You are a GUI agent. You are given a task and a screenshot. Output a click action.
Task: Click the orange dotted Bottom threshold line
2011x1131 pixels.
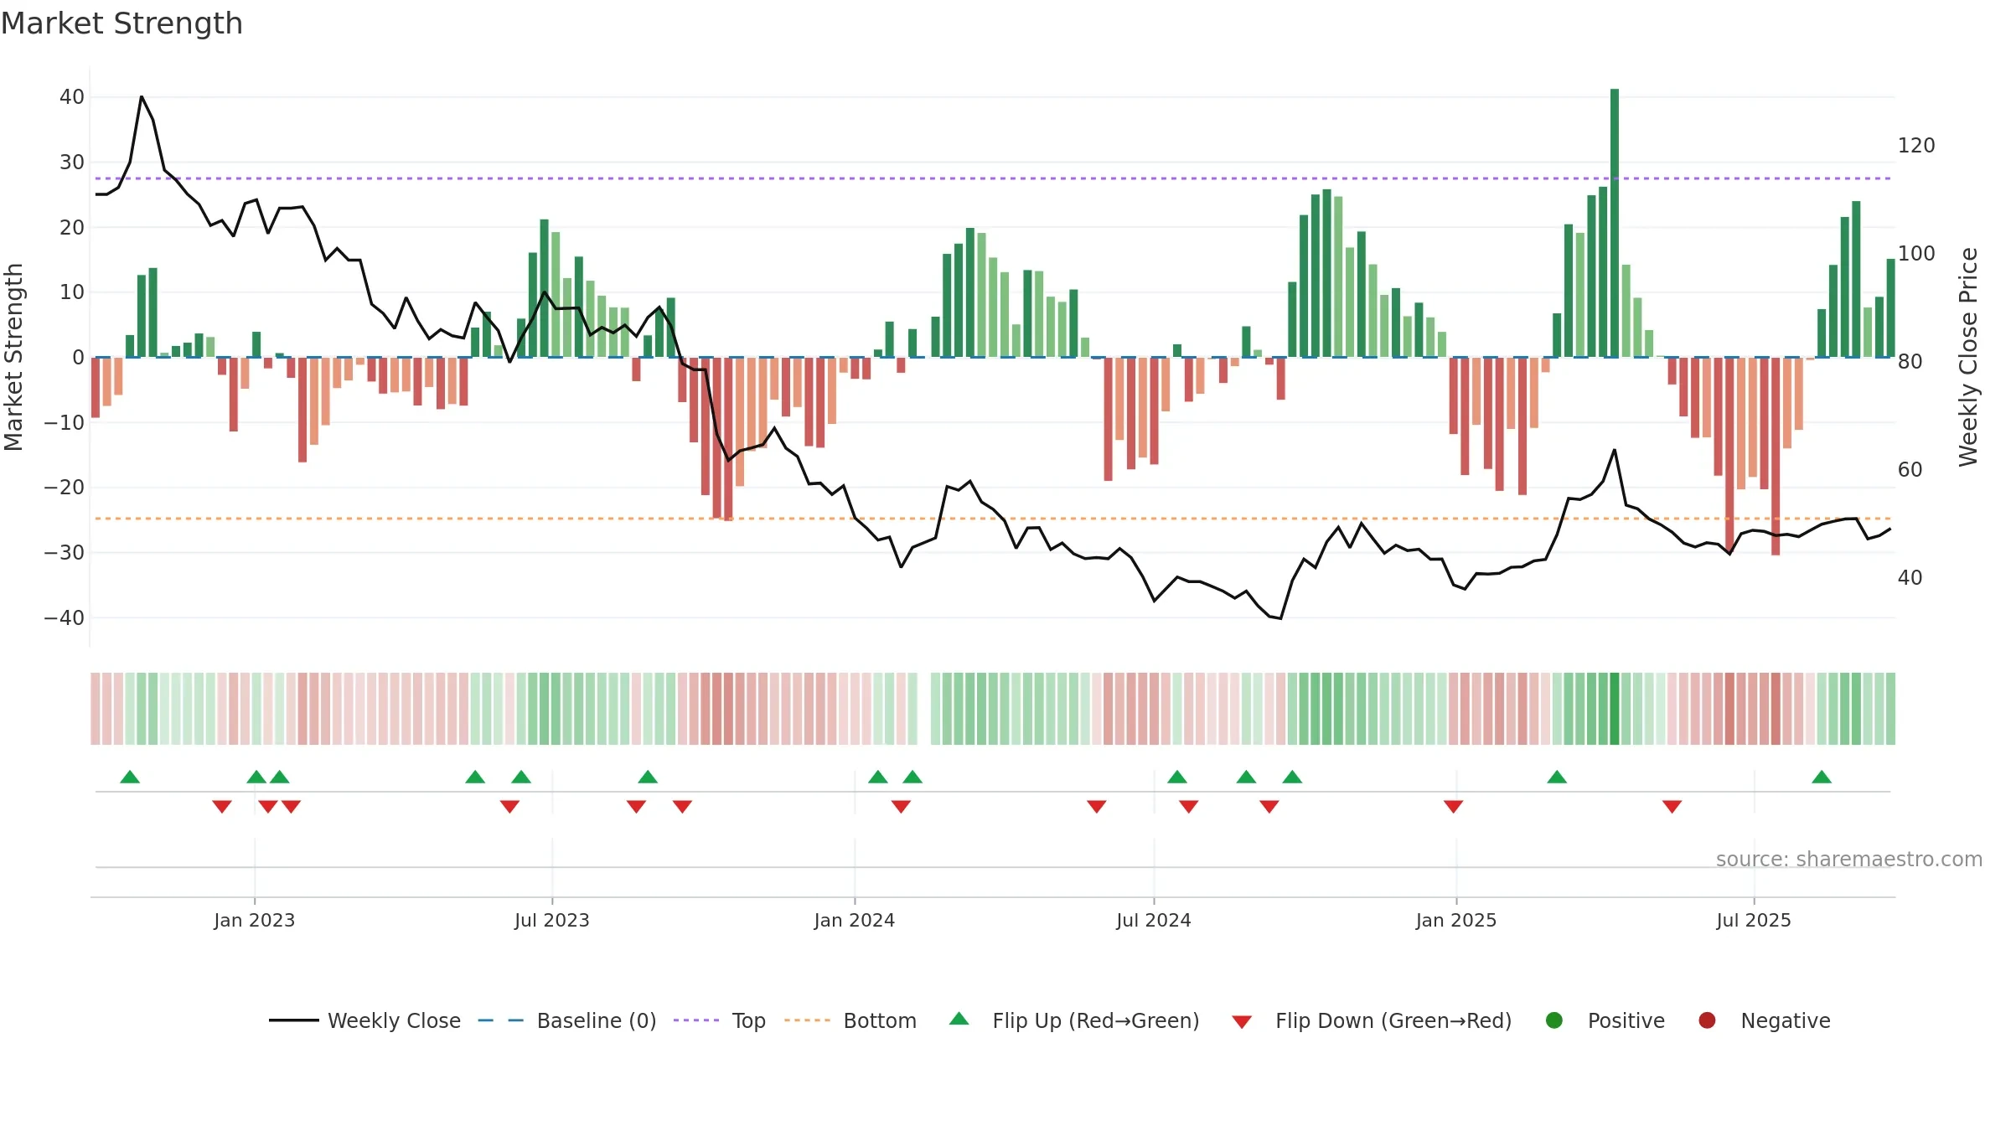(993, 519)
